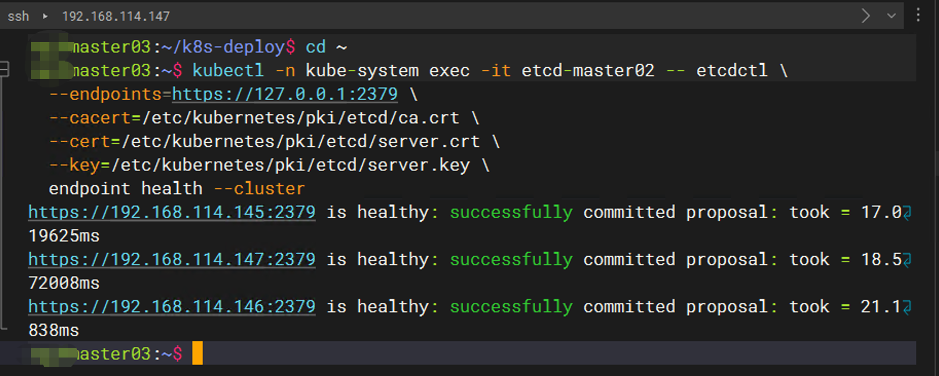Click the line wrap indicator after 21.1
This screenshot has width=939, height=376.
tap(907, 307)
